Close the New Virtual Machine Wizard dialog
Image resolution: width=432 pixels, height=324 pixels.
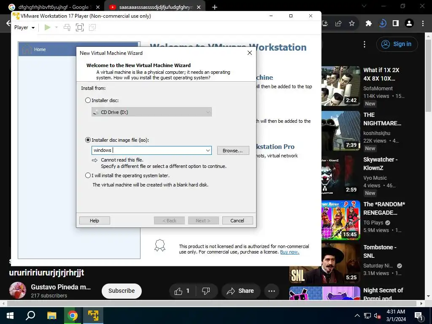250,53
